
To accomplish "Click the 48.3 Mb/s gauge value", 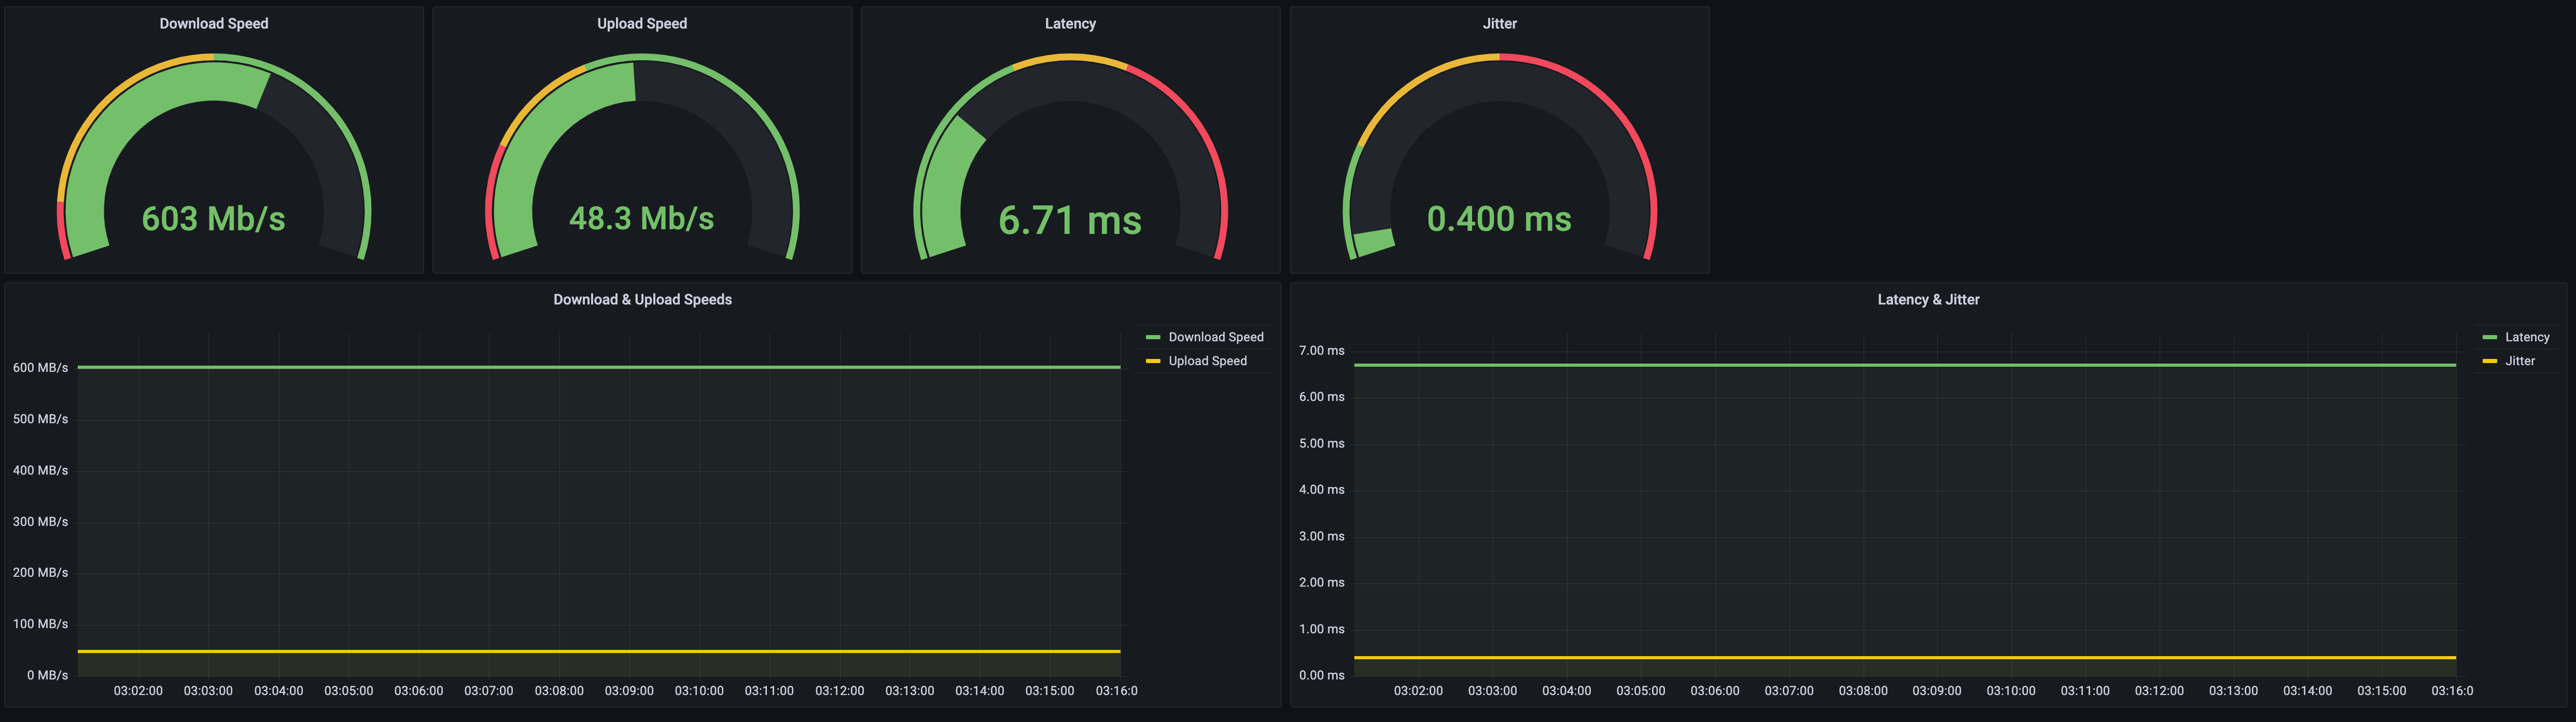I will click(x=641, y=218).
